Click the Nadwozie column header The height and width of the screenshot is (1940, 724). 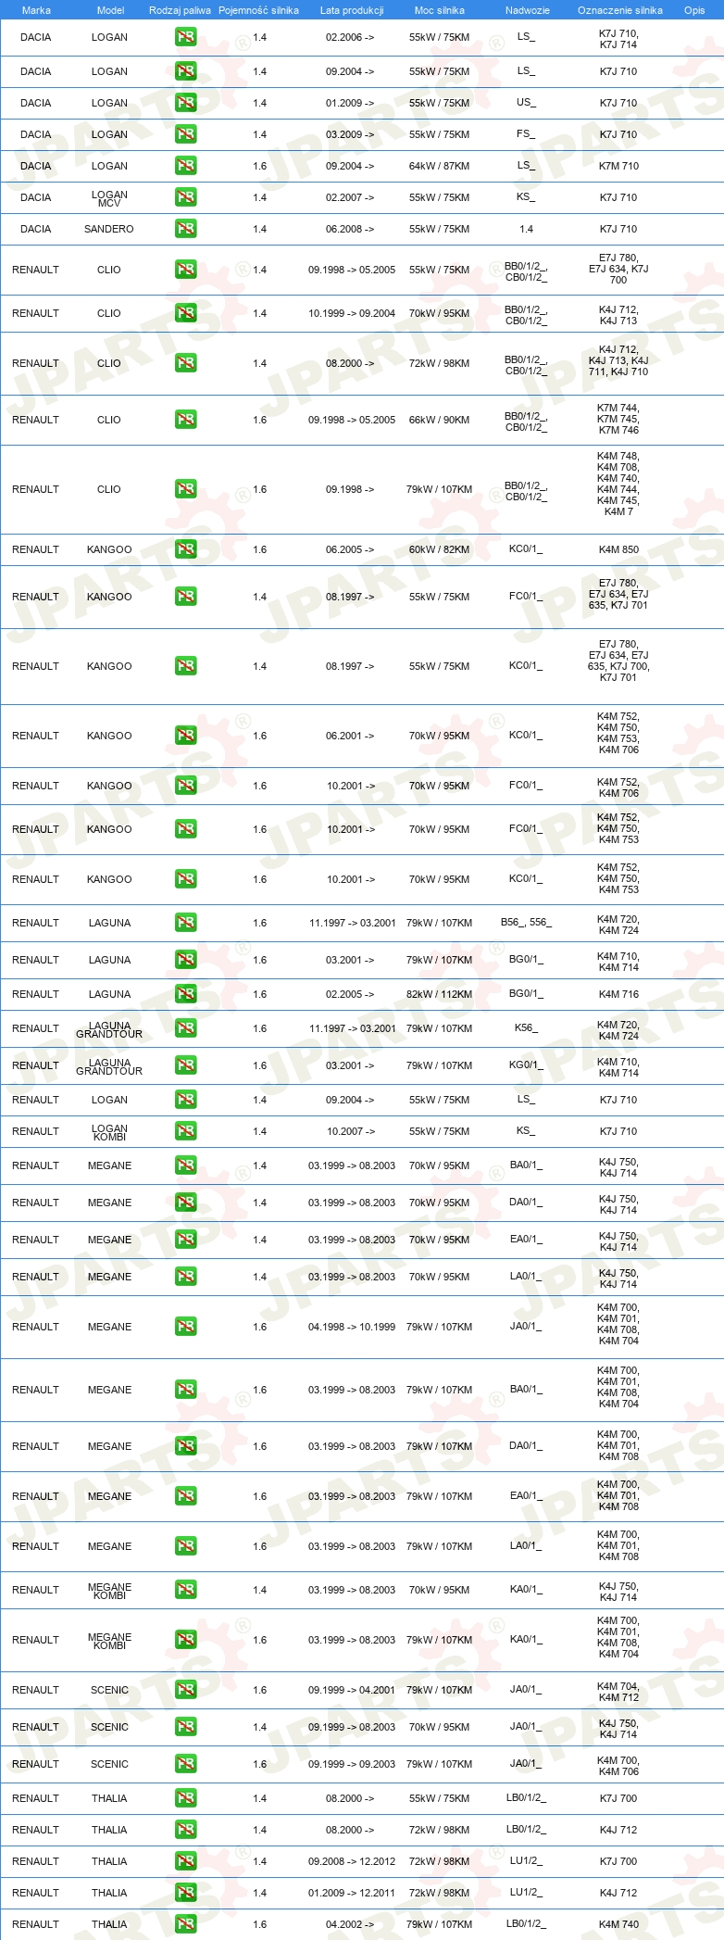[527, 10]
